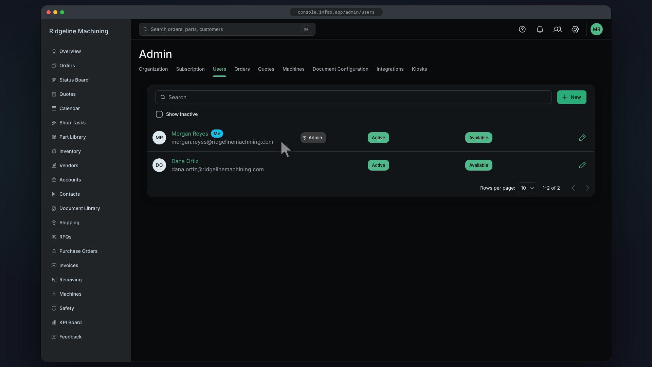652x367 pixels.
Task: Switch to the Integrations tab
Action: coord(390,69)
